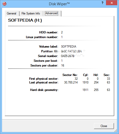The image size is (119, 134).
Task: Click the Cyl column header
Action: click(86, 75)
